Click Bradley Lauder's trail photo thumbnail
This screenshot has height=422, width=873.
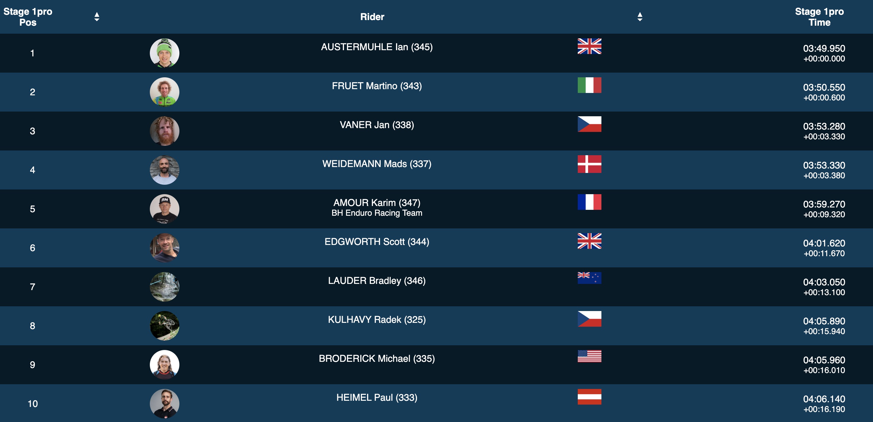pyautogui.click(x=164, y=287)
